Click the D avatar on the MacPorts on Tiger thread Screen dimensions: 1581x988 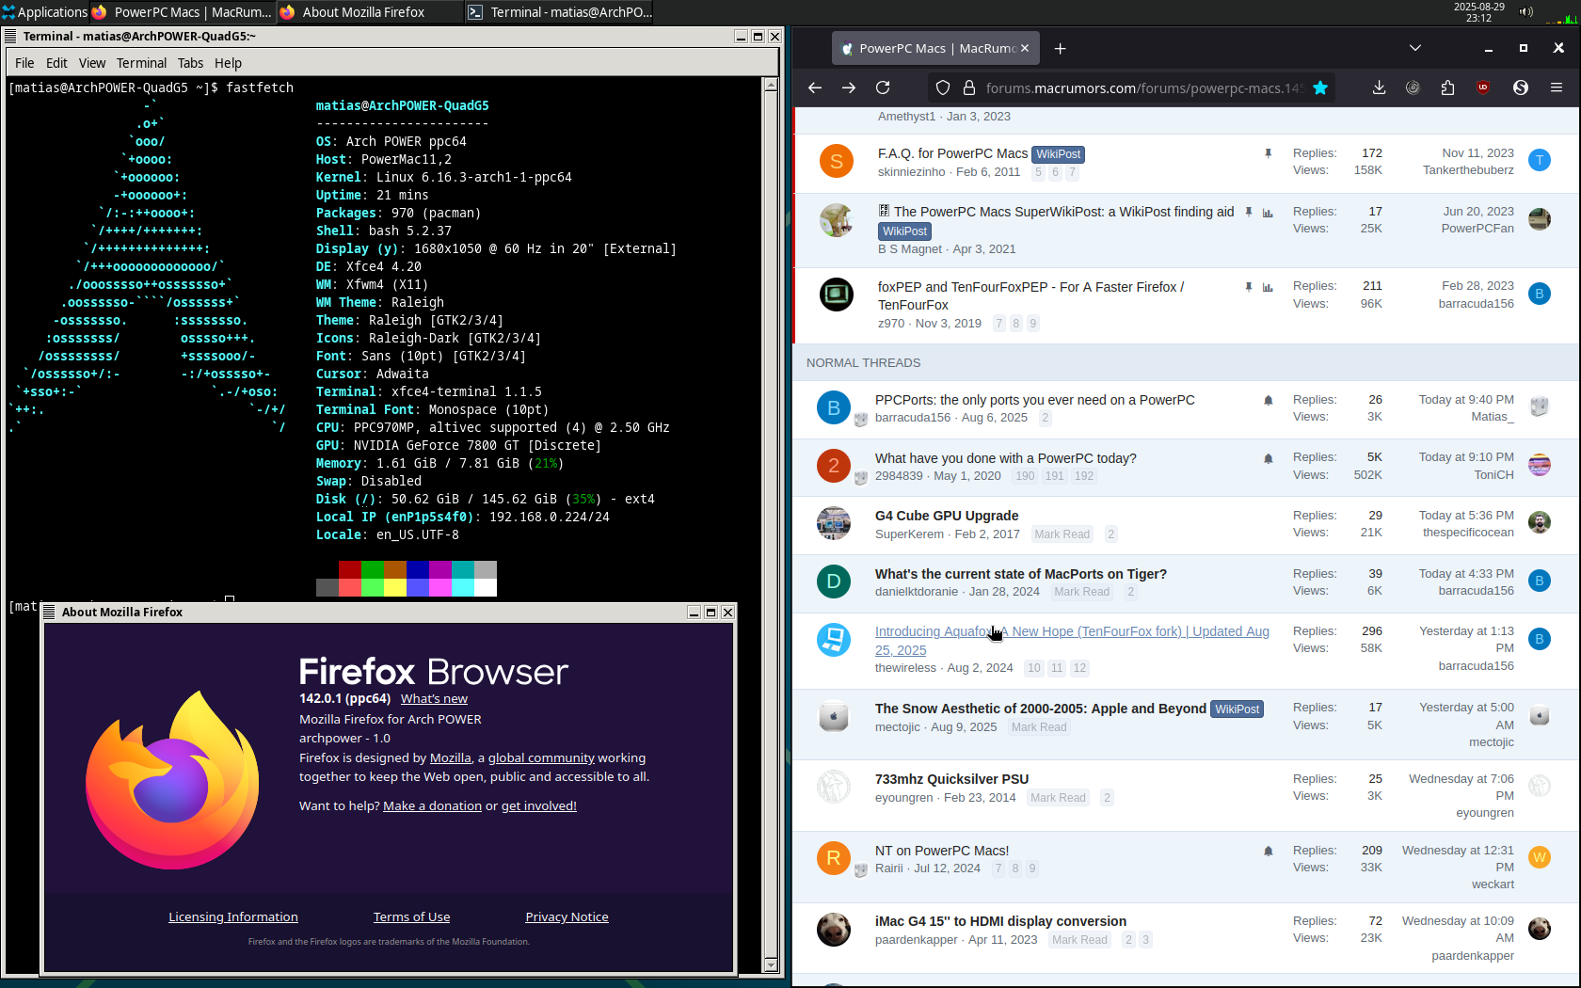[x=833, y=582]
